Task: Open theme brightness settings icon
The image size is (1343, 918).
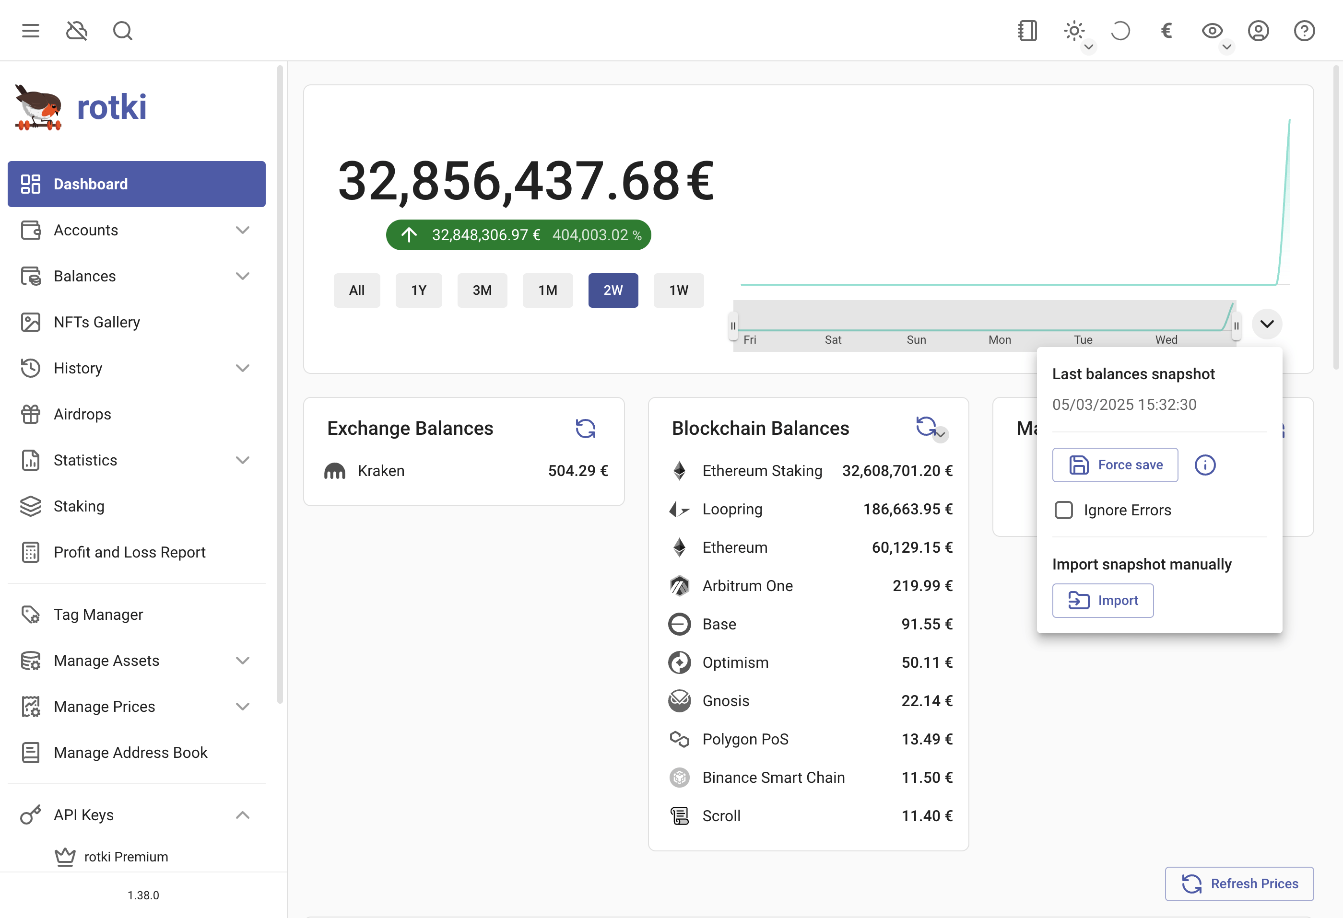Action: [x=1074, y=31]
